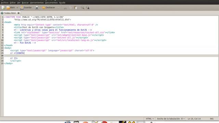Click the closing </script> tag on line 18
This screenshot has height=123, width=219.
[x=16, y=61]
